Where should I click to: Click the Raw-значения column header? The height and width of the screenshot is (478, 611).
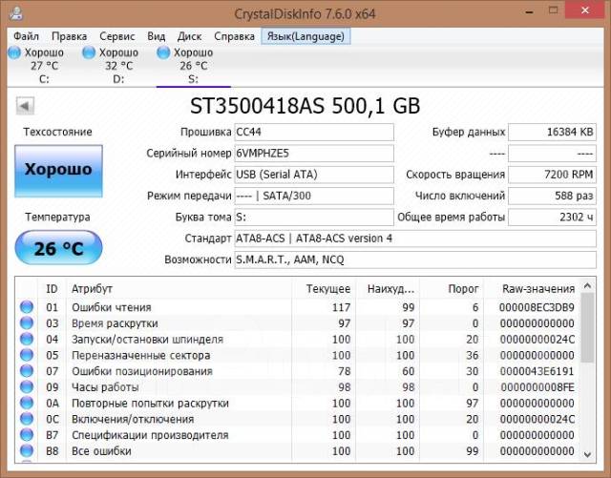[532, 289]
